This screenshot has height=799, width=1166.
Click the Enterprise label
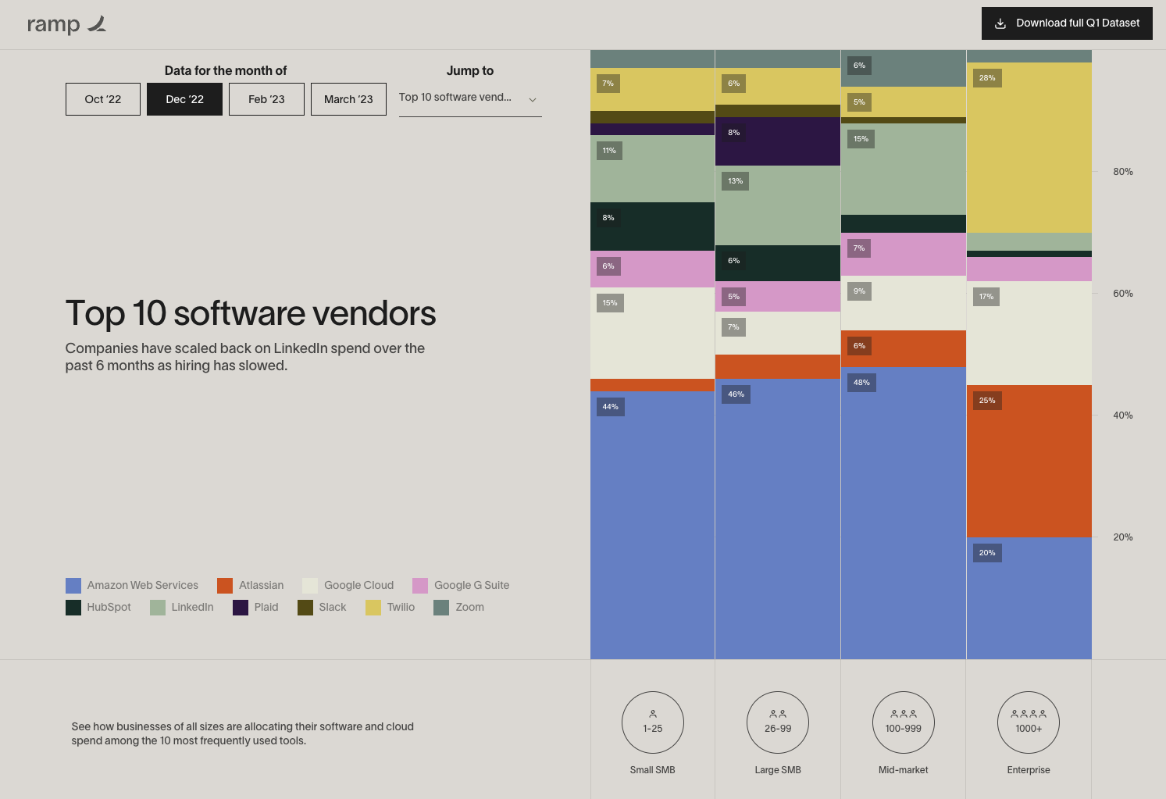click(x=1029, y=770)
